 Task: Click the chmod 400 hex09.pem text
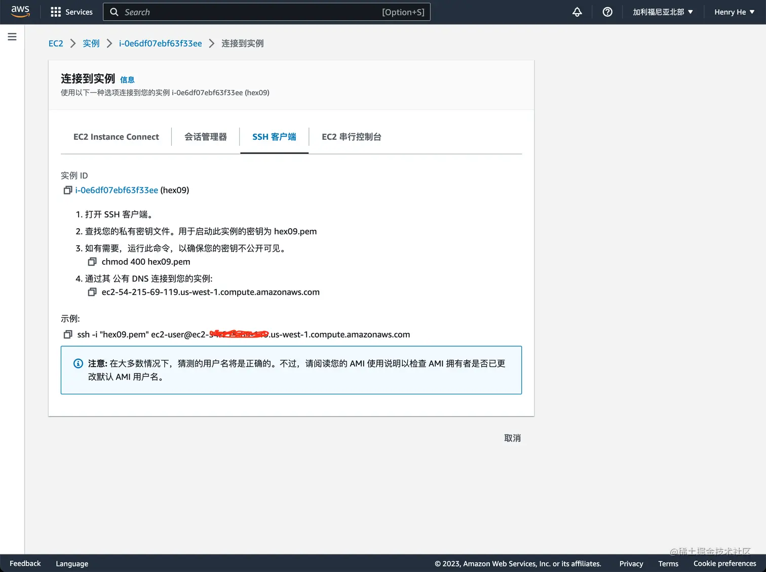point(146,262)
